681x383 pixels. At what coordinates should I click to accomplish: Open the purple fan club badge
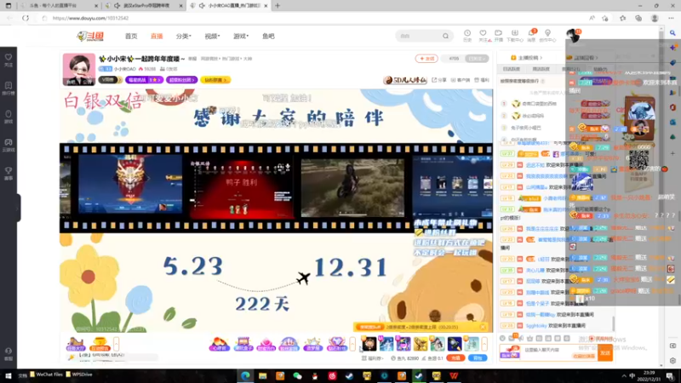coord(181,80)
